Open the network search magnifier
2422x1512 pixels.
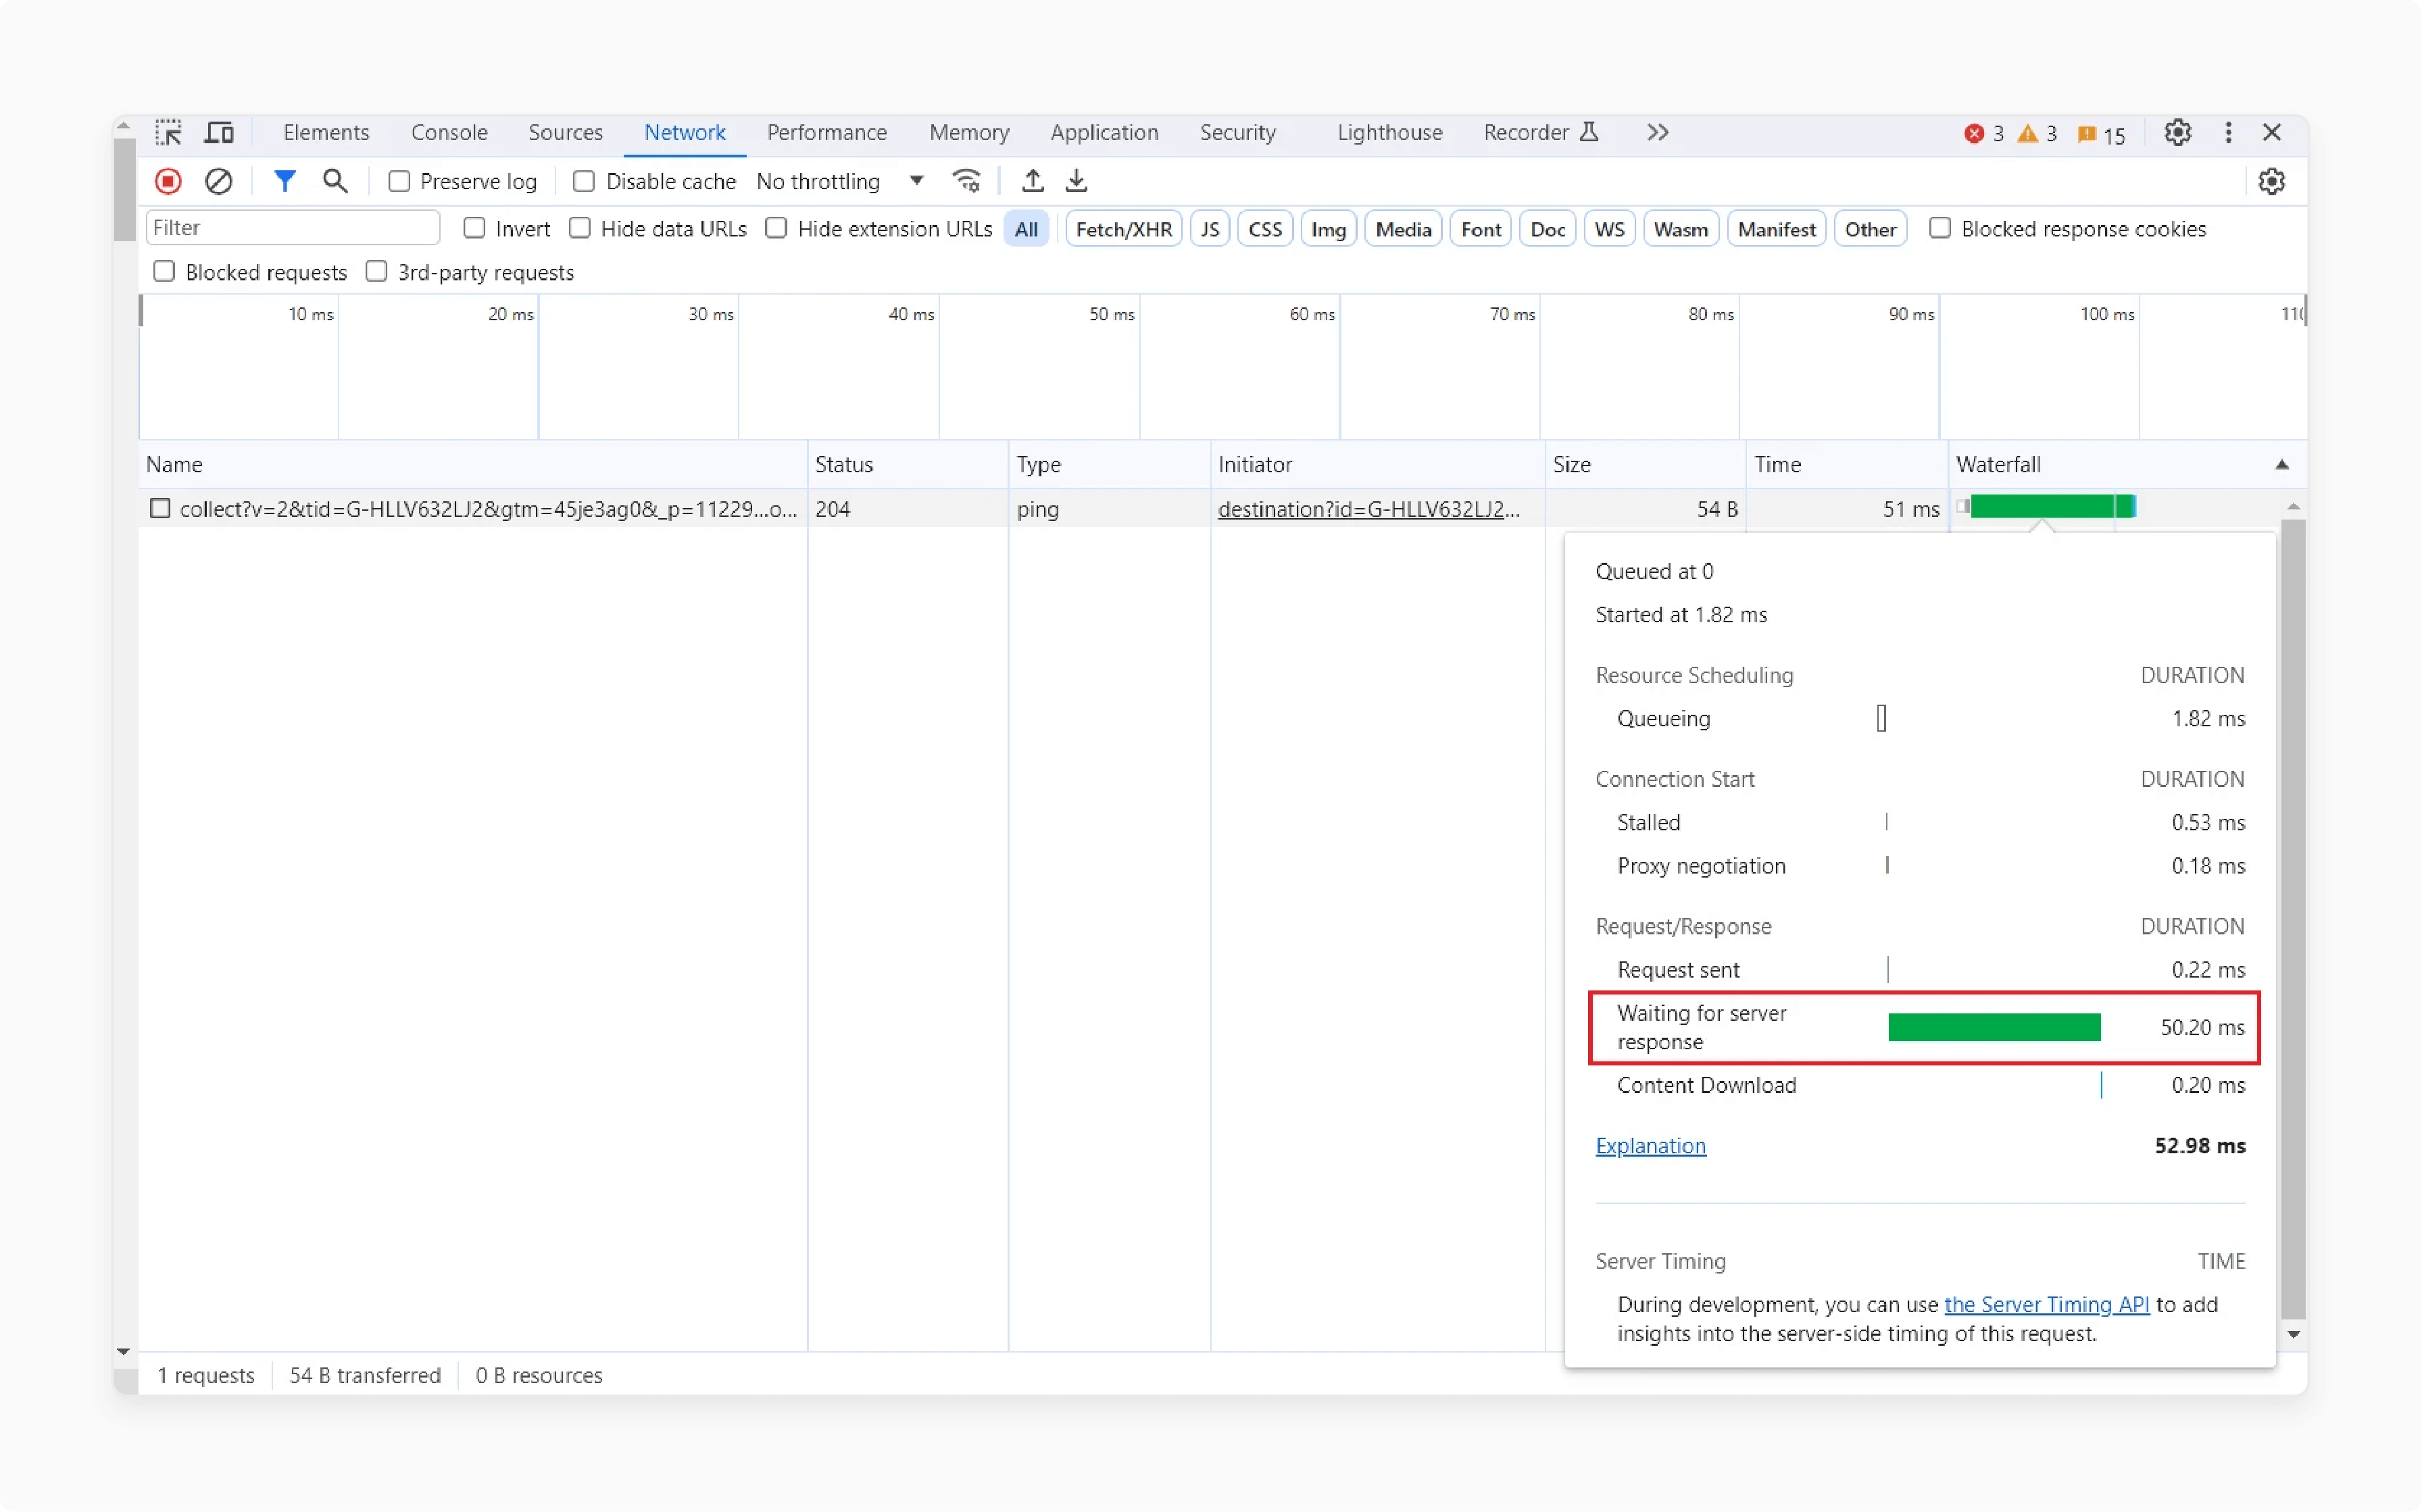[335, 181]
